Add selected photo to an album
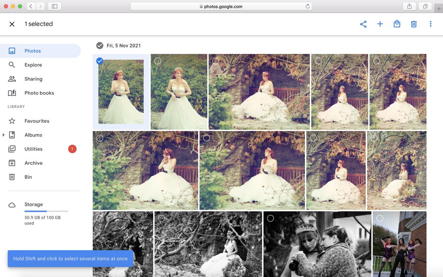Viewport: 443px width, 277px height. (x=380, y=24)
